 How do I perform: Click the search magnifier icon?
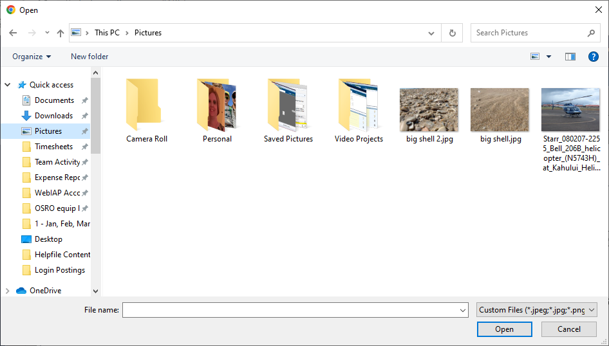coord(591,33)
